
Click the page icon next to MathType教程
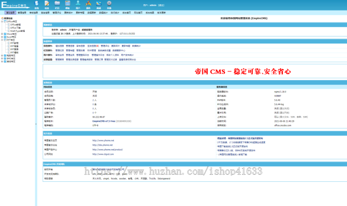tap(9, 31)
